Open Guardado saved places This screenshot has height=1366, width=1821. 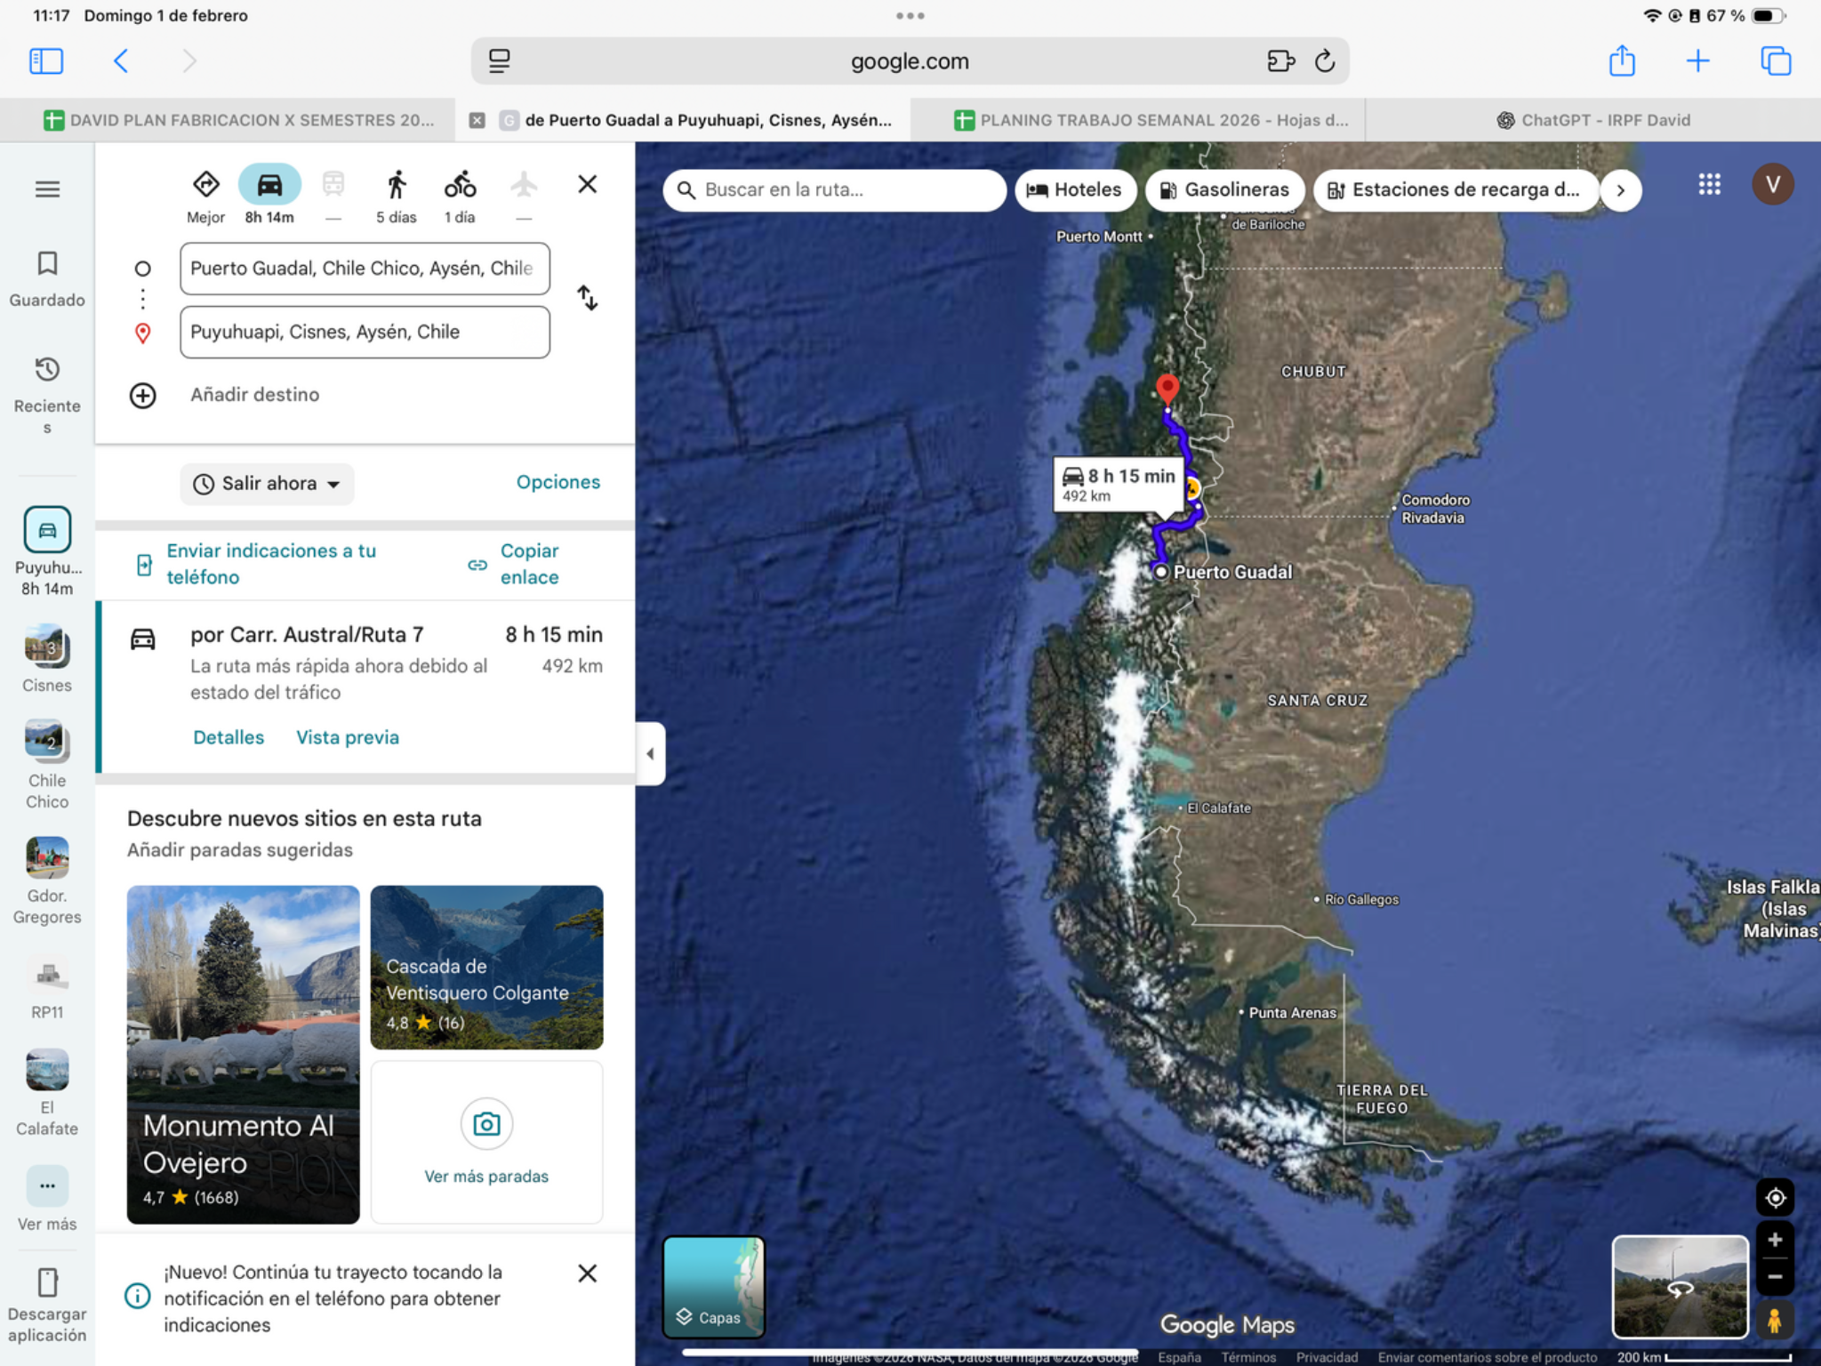47,278
